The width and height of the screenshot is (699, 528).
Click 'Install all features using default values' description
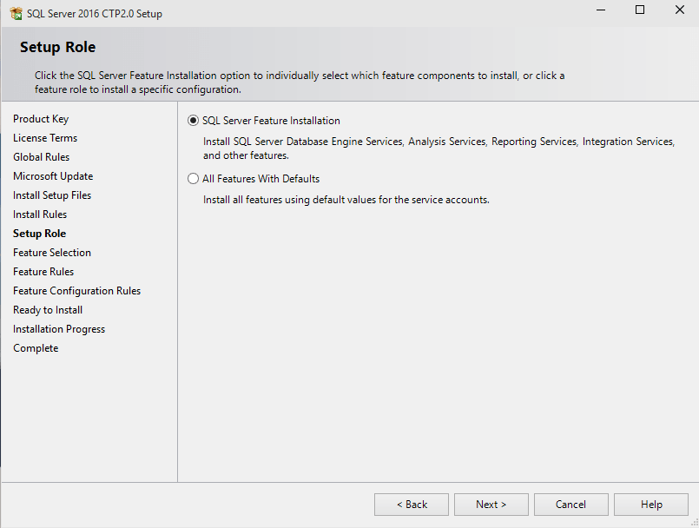click(x=346, y=200)
